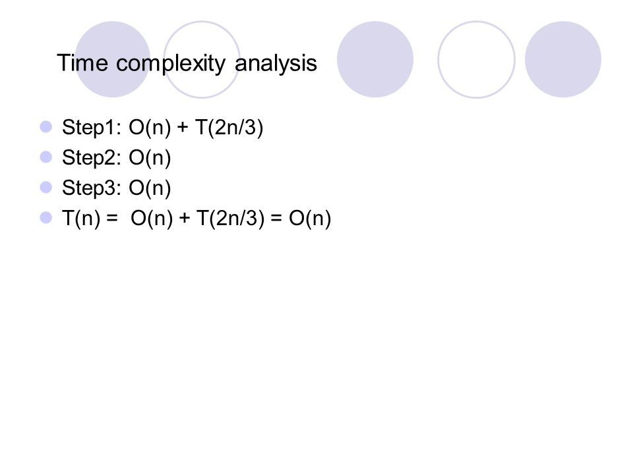
Task: Click "O(n)" in the Step2 line
Action: (150, 158)
